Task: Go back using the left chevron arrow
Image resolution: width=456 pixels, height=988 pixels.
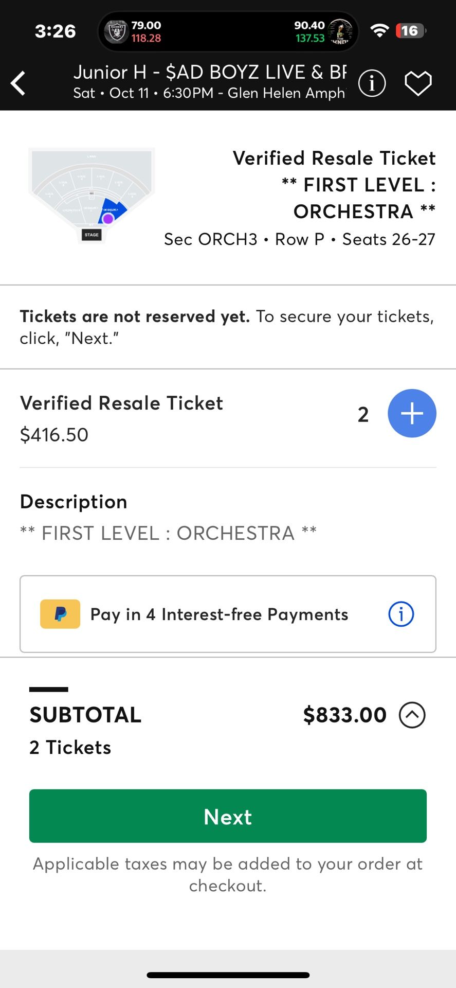Action: coord(19,83)
